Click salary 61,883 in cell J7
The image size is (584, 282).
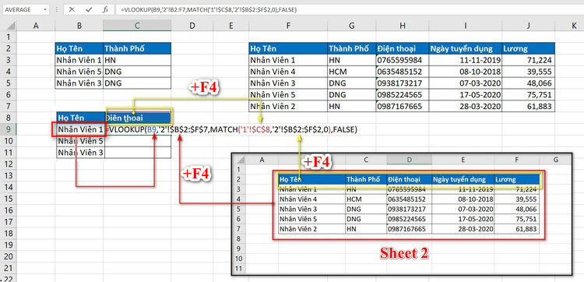coord(528,106)
